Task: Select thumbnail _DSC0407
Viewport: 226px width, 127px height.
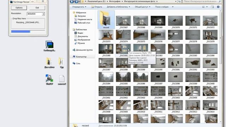Action: 210,91
